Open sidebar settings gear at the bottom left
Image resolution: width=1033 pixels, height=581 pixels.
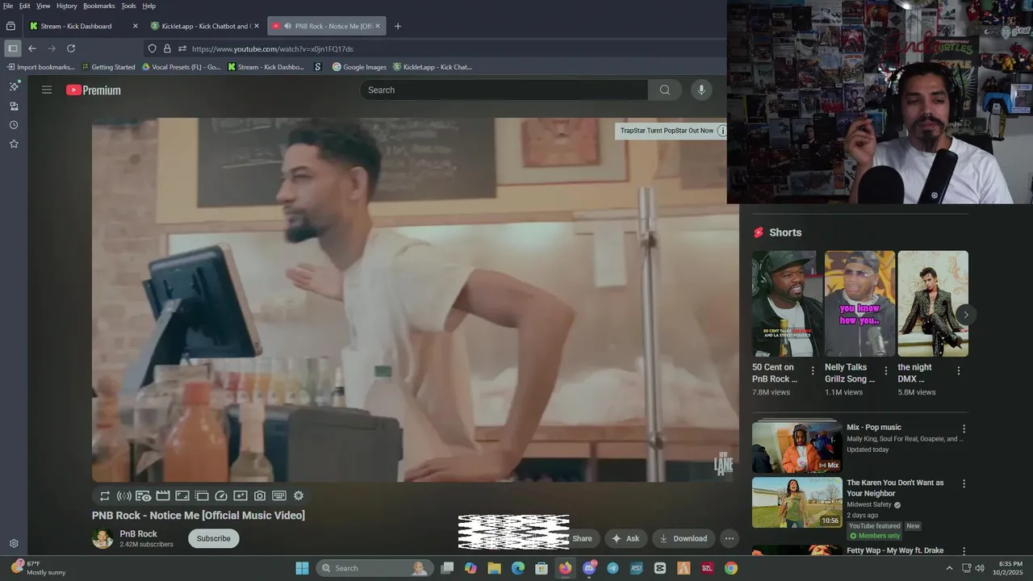[x=14, y=544]
